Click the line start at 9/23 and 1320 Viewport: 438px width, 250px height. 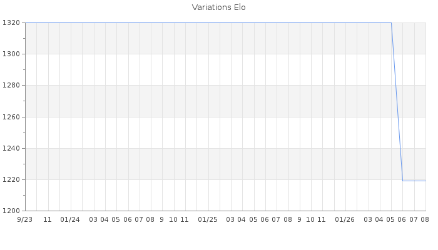coord(26,23)
